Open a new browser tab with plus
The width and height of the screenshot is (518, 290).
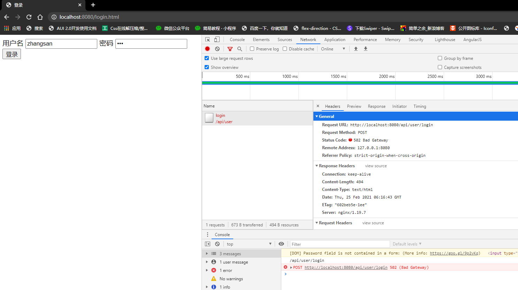coord(93,5)
